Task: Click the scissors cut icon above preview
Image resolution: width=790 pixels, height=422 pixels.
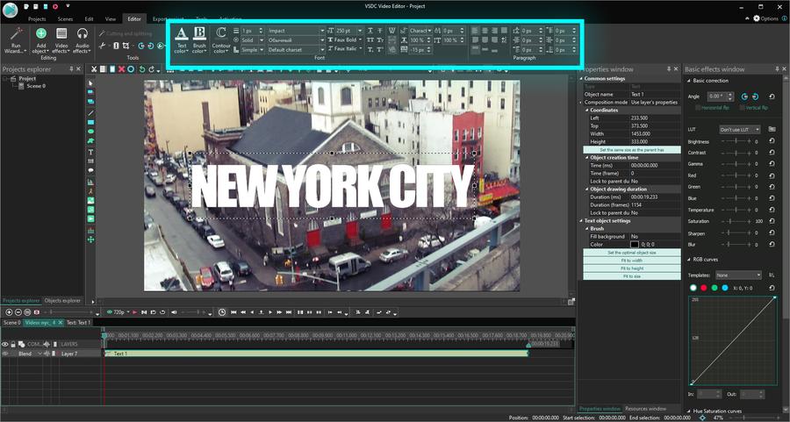Action: [94, 69]
